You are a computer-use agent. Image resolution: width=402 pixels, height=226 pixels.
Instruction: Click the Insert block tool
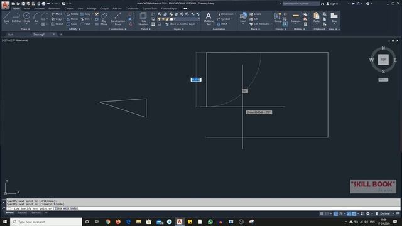tap(243, 18)
